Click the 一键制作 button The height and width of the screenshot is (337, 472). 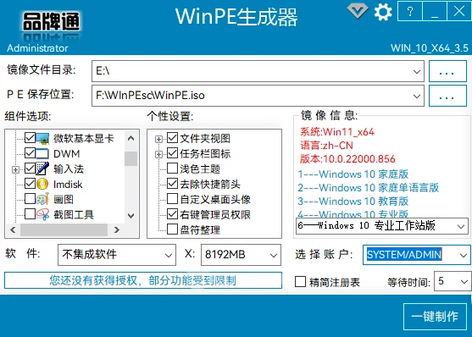(x=435, y=317)
